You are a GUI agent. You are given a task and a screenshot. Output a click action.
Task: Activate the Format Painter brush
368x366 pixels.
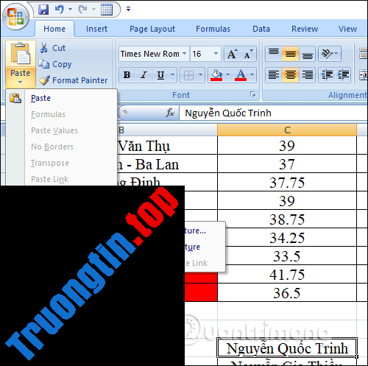pyautogui.click(x=73, y=80)
